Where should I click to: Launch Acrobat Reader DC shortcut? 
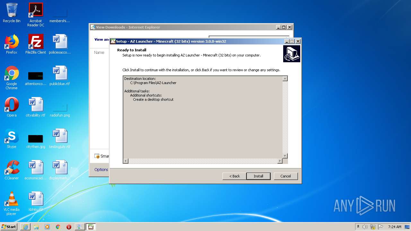point(36,15)
